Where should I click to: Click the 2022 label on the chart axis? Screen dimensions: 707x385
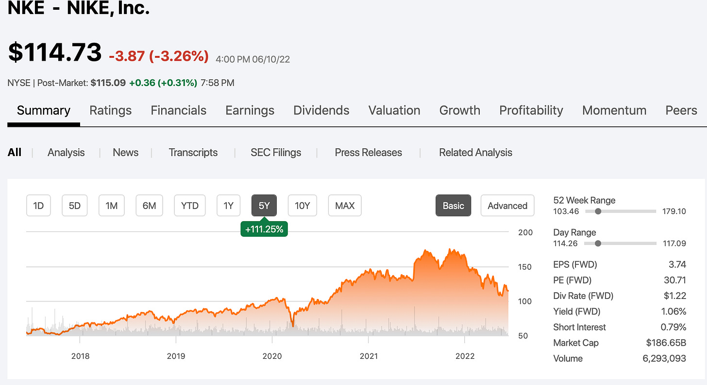465,356
